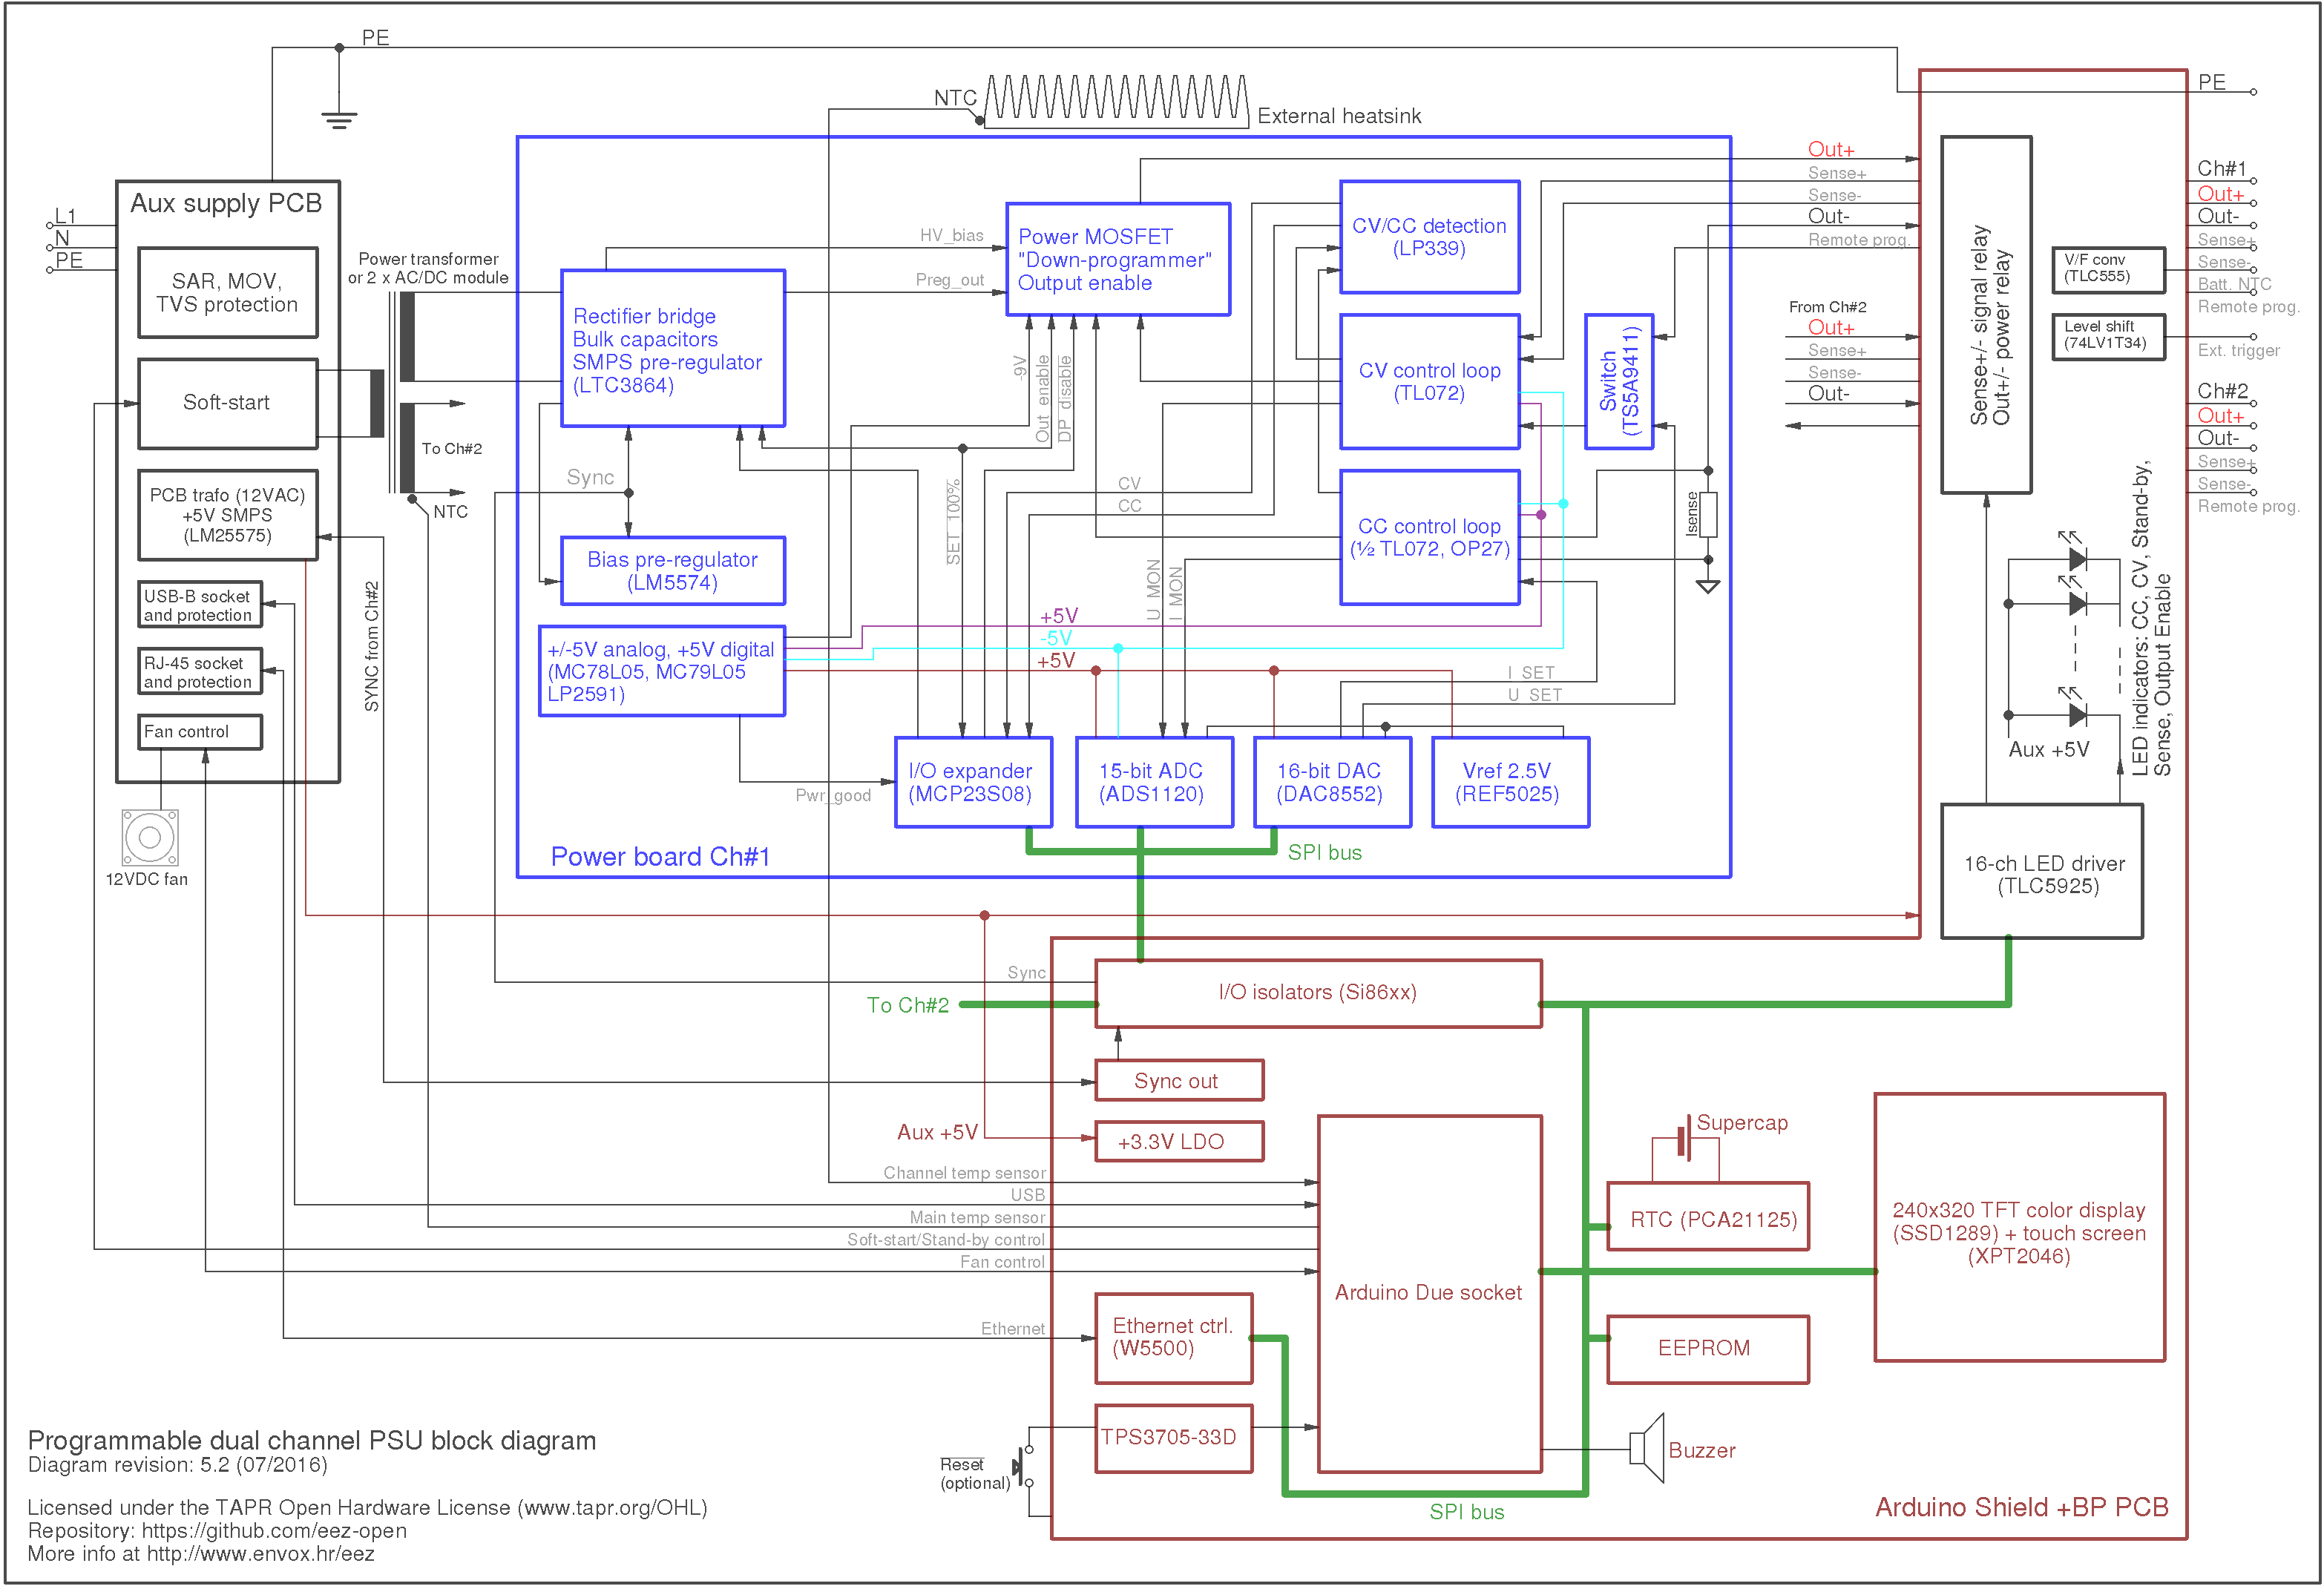The height and width of the screenshot is (1589, 2324).
Task: Click the V/F conv (TLC555) block
Action: tap(2108, 270)
